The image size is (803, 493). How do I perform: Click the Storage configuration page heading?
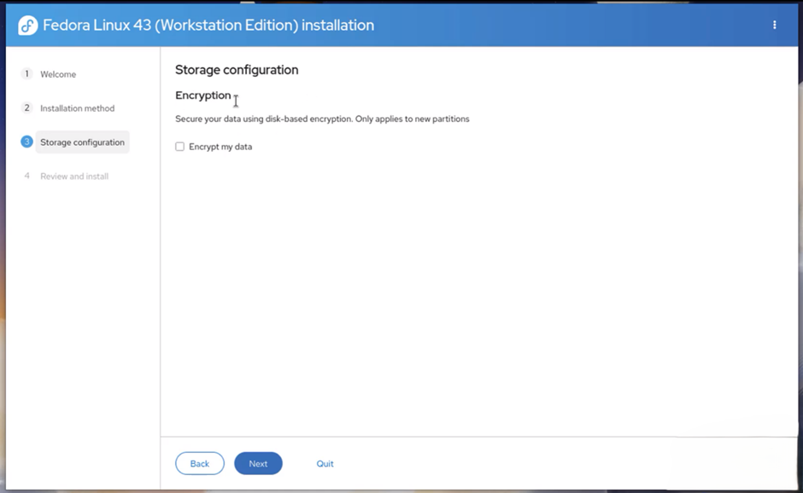tap(237, 70)
